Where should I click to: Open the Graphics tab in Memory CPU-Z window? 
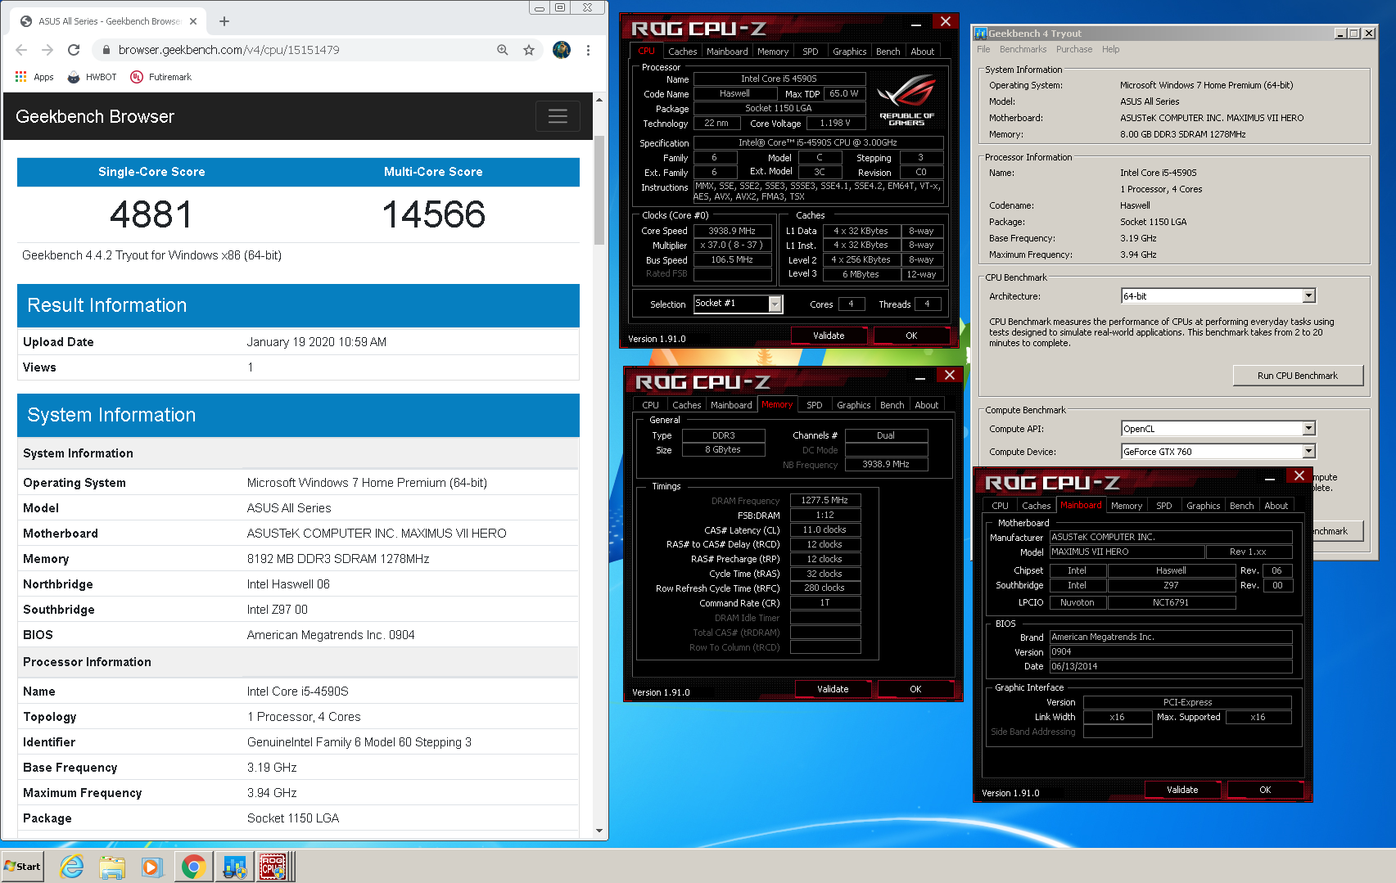(853, 404)
